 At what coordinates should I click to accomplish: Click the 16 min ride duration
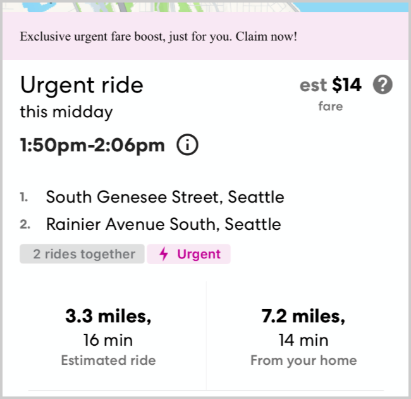(x=108, y=340)
